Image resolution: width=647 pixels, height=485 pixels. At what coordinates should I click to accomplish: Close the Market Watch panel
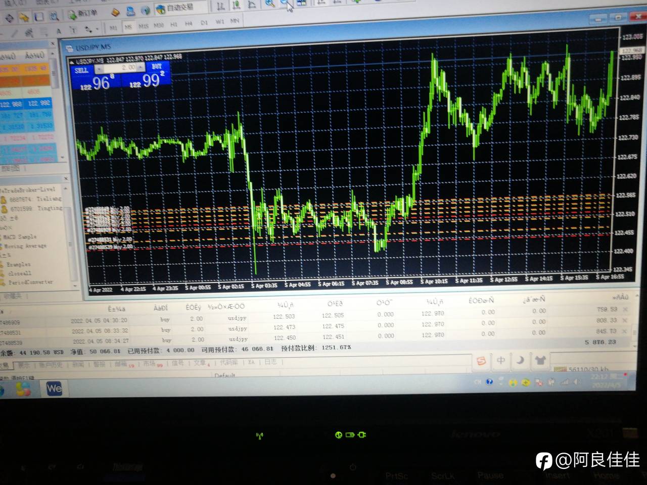click(53, 44)
